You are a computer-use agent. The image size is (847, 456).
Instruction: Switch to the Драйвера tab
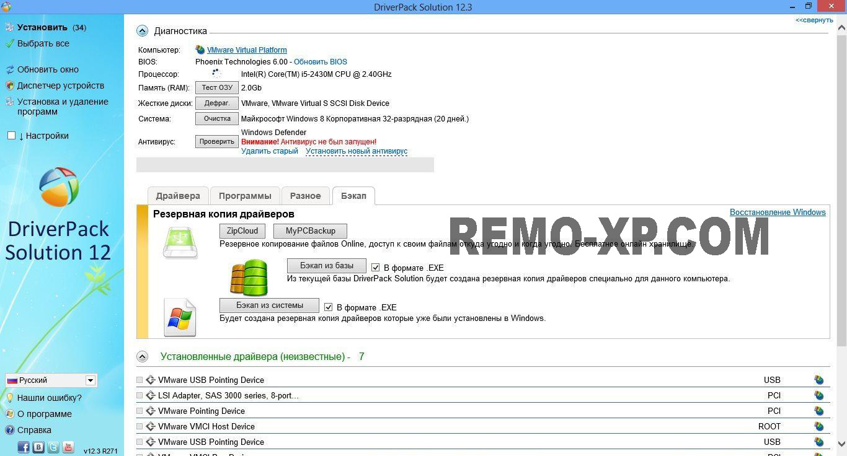178,196
